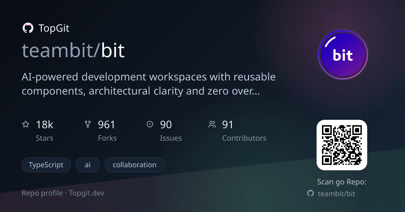Click the fork icon beside 961

88,125
